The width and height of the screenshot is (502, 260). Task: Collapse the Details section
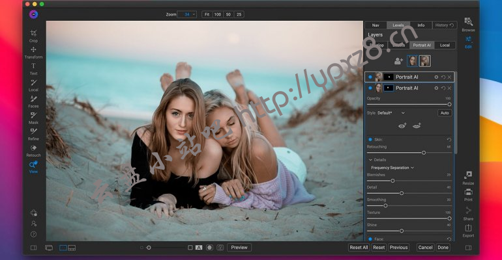(370, 160)
